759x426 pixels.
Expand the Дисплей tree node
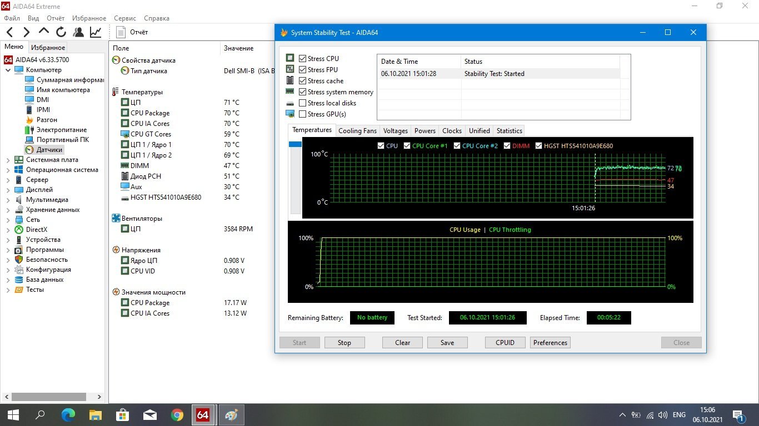click(x=8, y=190)
